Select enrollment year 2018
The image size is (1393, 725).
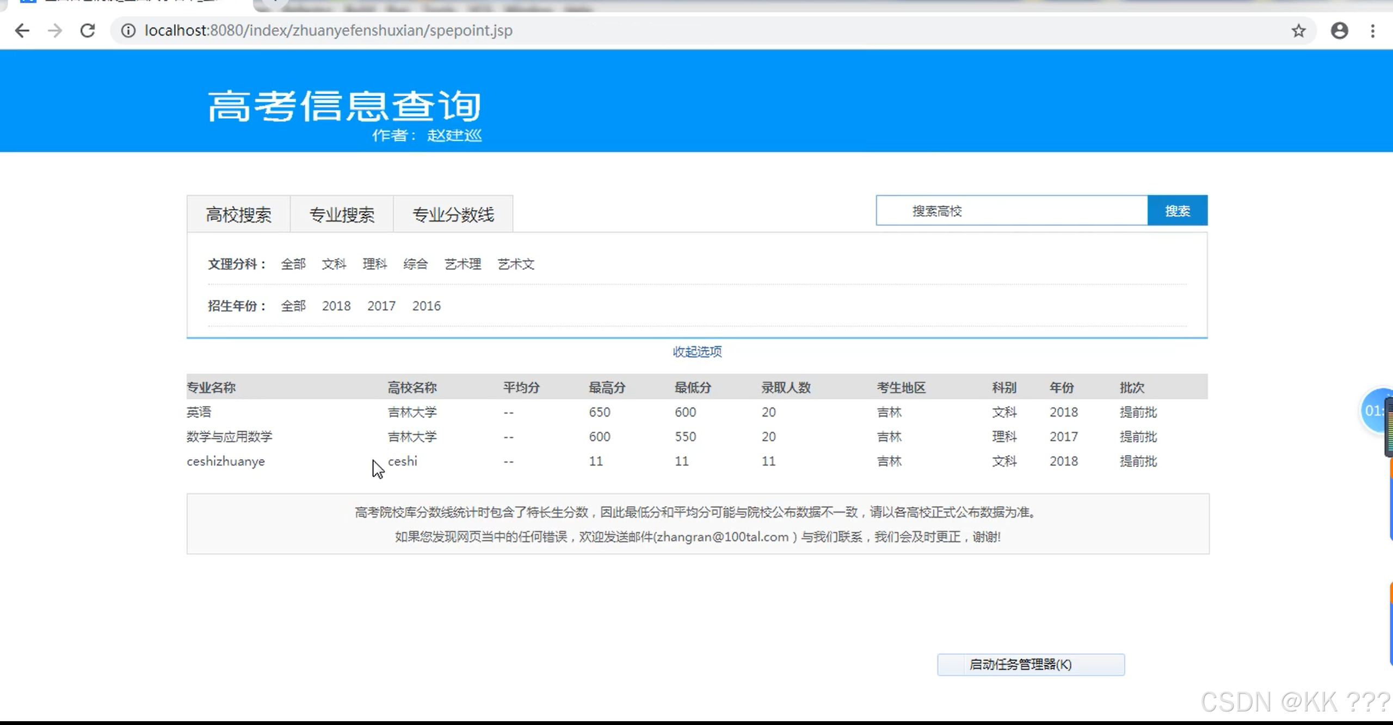(336, 306)
